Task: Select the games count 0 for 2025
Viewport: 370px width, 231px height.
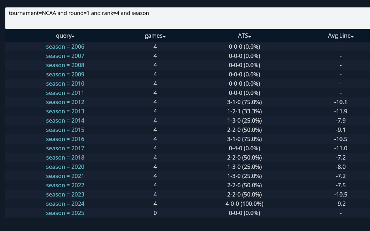Action: point(155,213)
